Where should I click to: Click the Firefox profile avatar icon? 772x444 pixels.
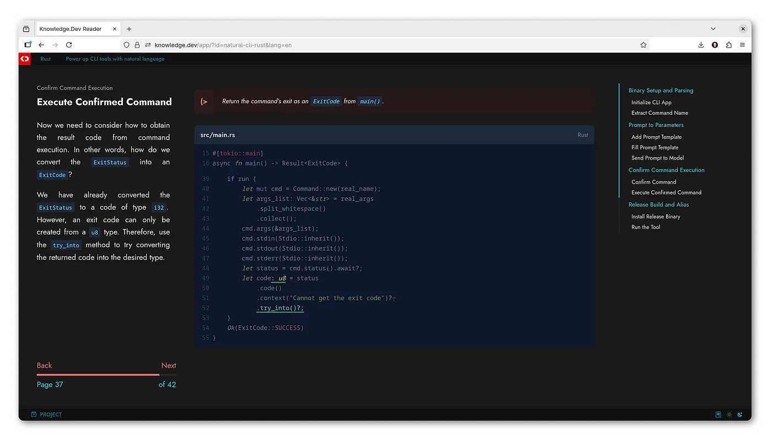coord(715,45)
